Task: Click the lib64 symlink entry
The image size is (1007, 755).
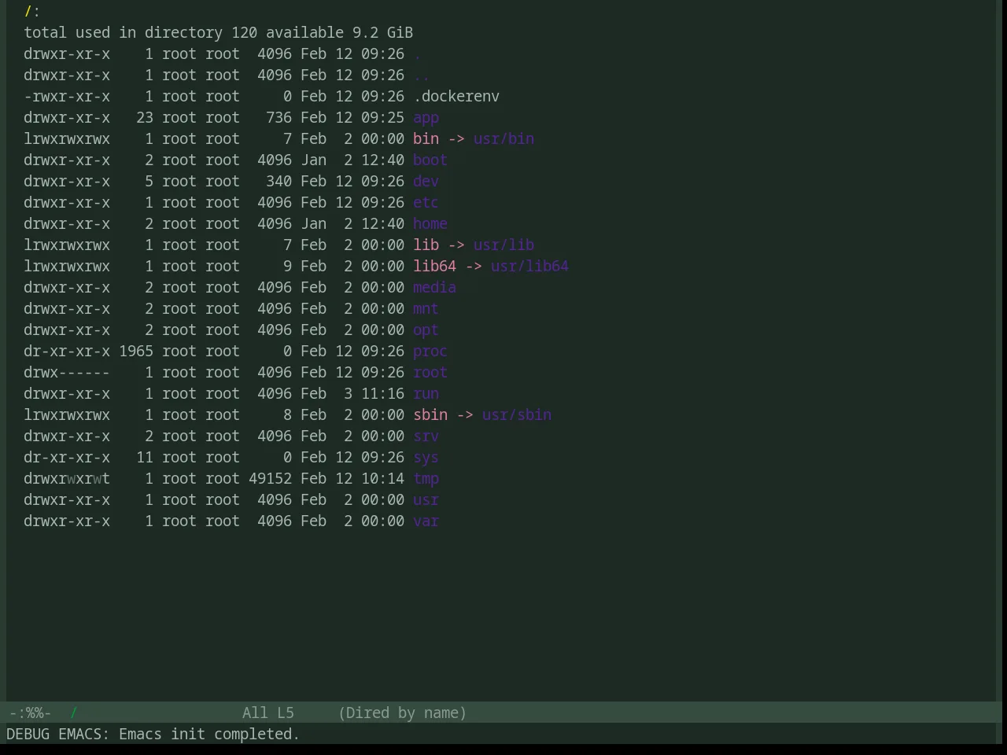Action: [x=434, y=267]
